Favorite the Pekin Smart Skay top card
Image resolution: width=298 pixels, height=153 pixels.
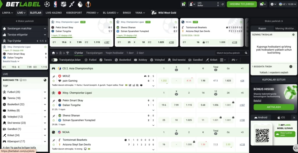[x=111, y=22]
